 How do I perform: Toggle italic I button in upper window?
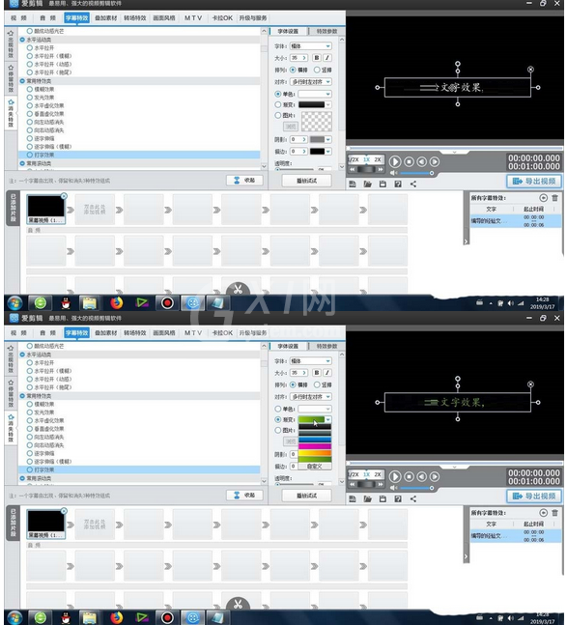[327, 58]
